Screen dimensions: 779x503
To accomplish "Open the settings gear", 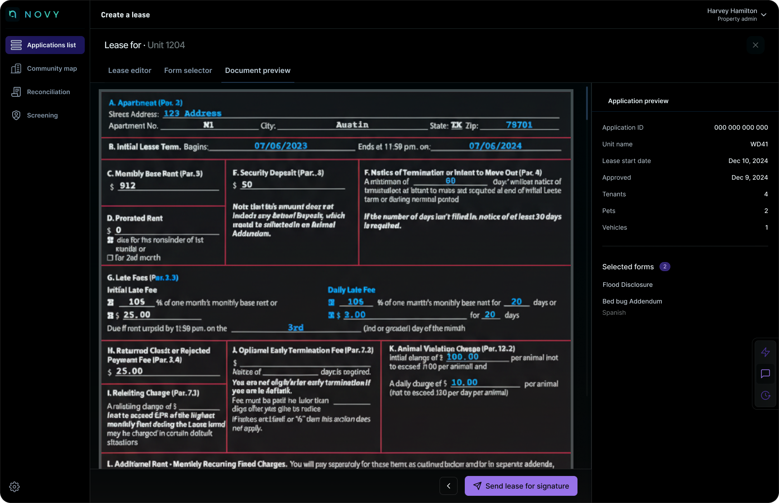I will (14, 486).
